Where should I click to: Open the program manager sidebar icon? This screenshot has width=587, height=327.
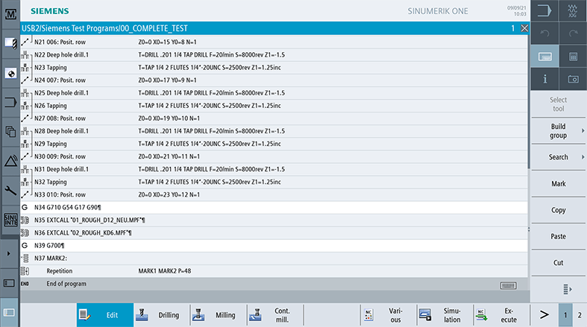[10, 132]
